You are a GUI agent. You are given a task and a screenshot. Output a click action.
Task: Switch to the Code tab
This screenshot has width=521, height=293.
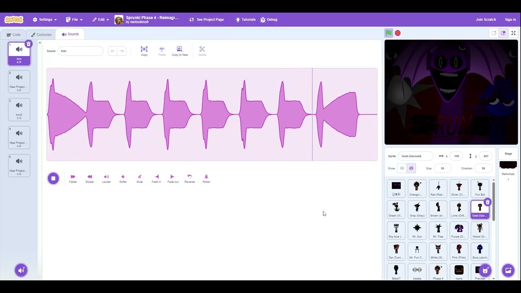tap(13, 35)
